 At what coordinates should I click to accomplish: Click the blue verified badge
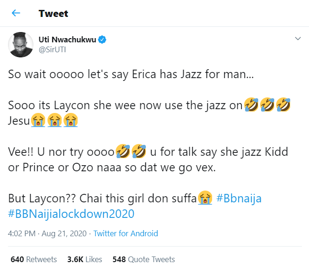pyautogui.click(x=102, y=40)
